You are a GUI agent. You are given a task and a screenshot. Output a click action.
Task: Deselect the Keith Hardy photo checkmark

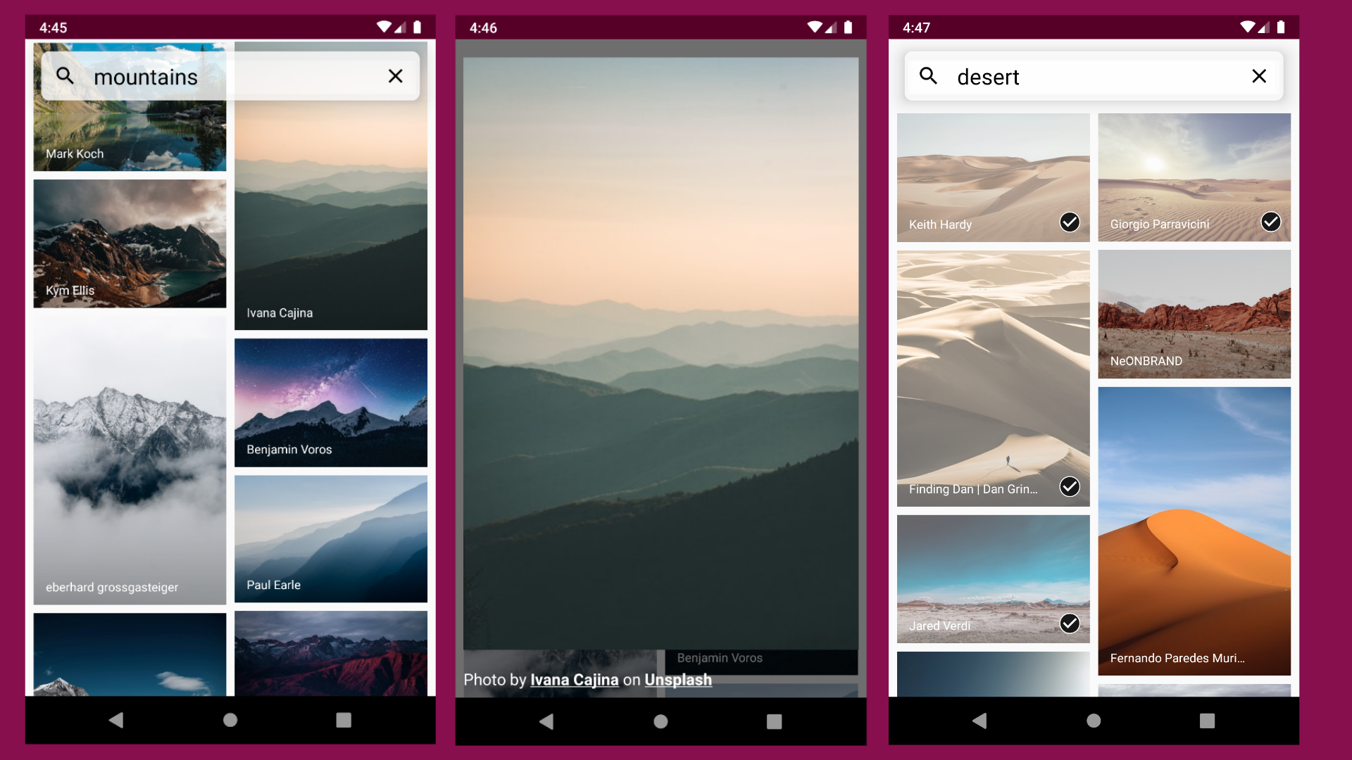coord(1070,222)
